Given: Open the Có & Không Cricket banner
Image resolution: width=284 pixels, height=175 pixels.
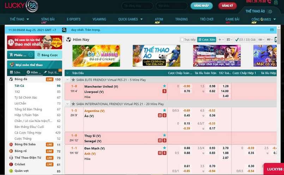Looking at the screenshot, I should click(96, 56).
